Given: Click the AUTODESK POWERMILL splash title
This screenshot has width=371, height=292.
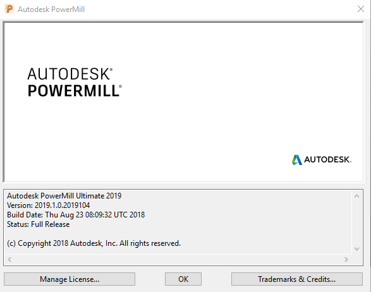Looking at the screenshot, I should [75, 82].
